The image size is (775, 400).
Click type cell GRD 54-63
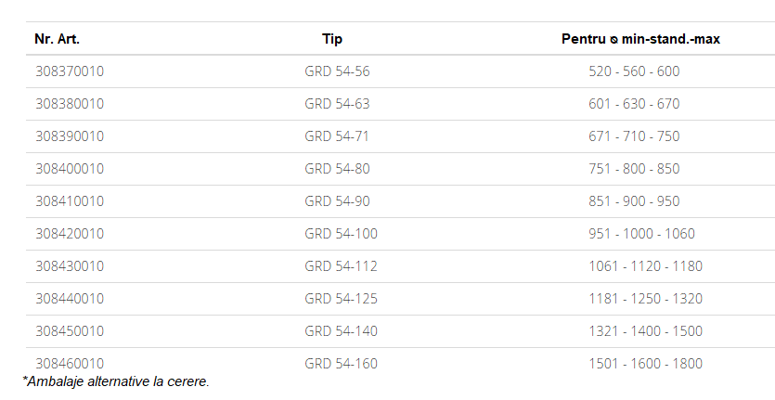pos(337,104)
